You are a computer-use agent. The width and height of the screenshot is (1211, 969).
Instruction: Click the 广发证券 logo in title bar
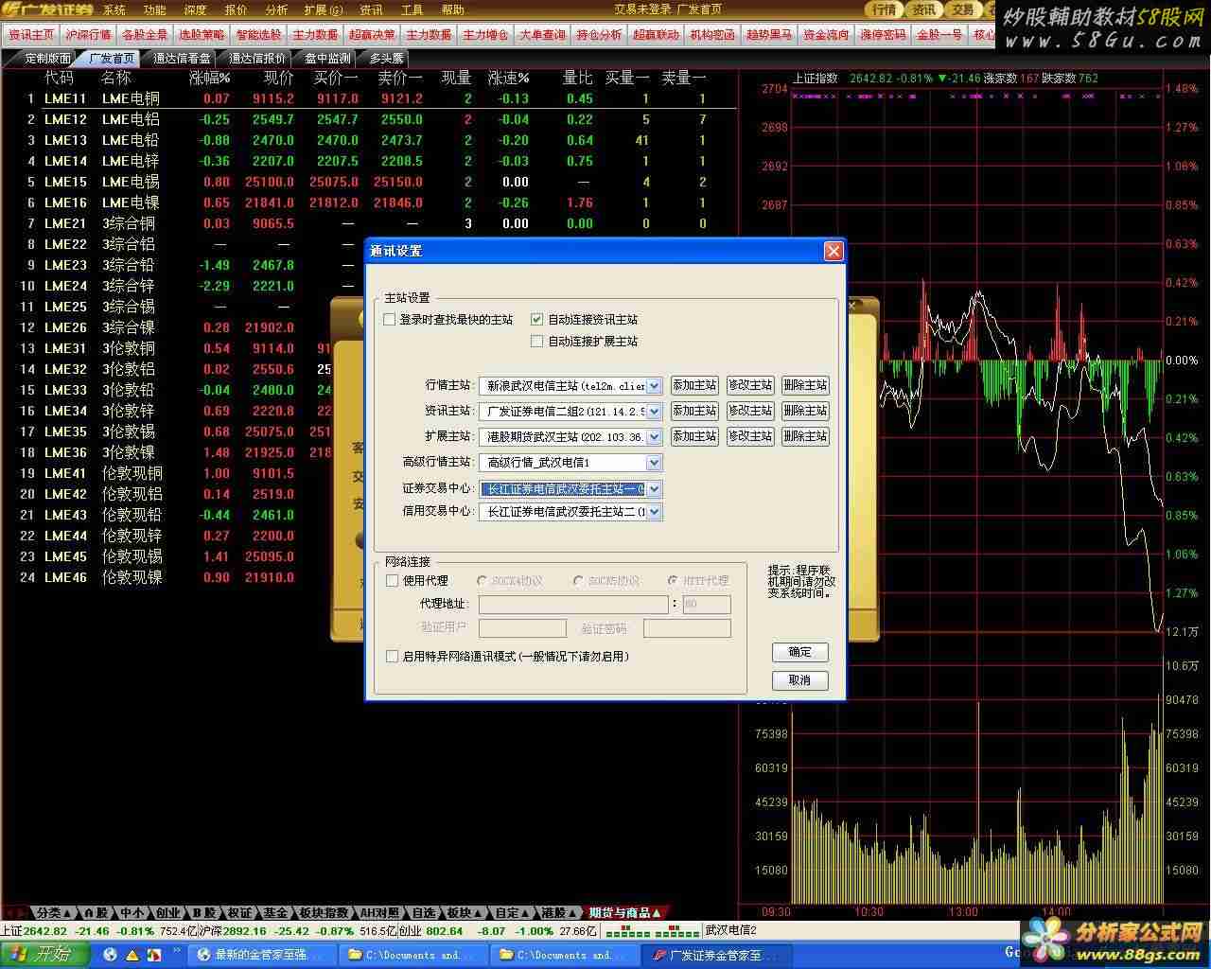48,9
